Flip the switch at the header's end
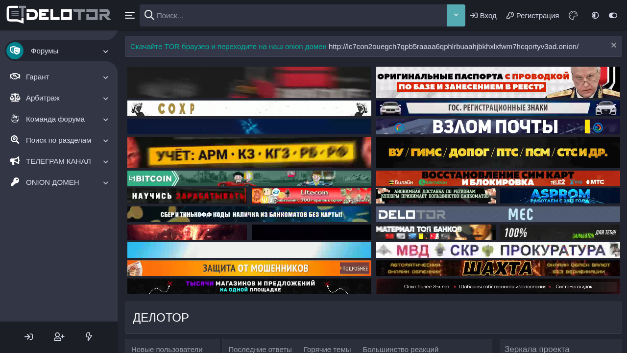627x353 pixels. point(613,15)
